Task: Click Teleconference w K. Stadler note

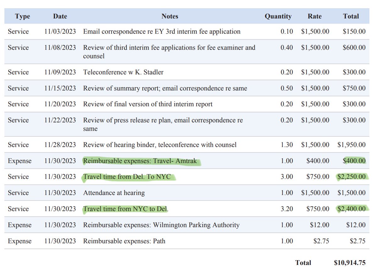Action: click(x=123, y=72)
